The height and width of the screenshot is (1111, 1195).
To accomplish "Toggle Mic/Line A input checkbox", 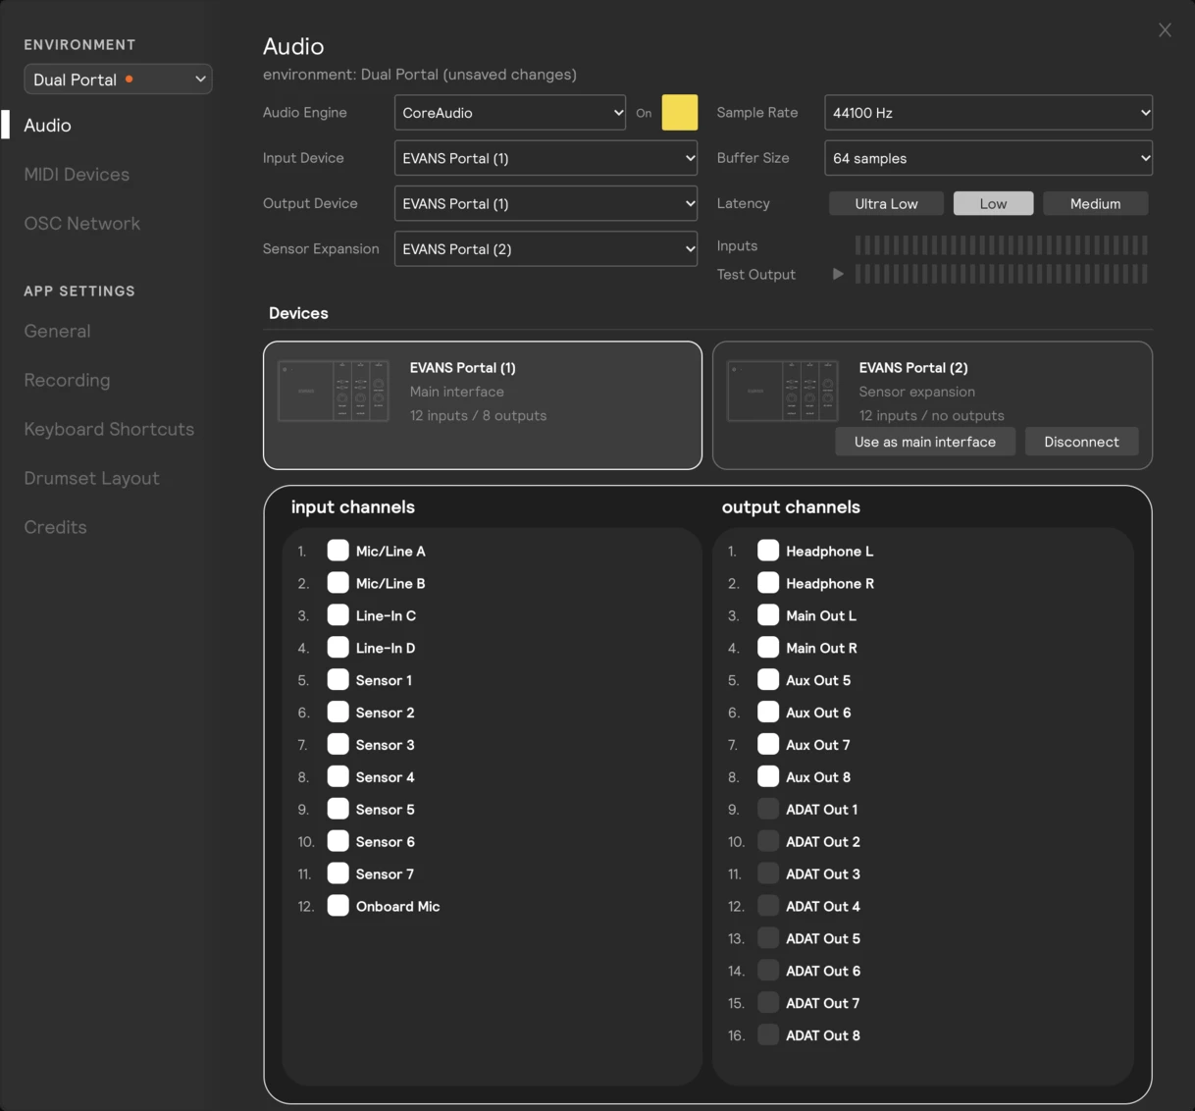I will pyautogui.click(x=338, y=551).
